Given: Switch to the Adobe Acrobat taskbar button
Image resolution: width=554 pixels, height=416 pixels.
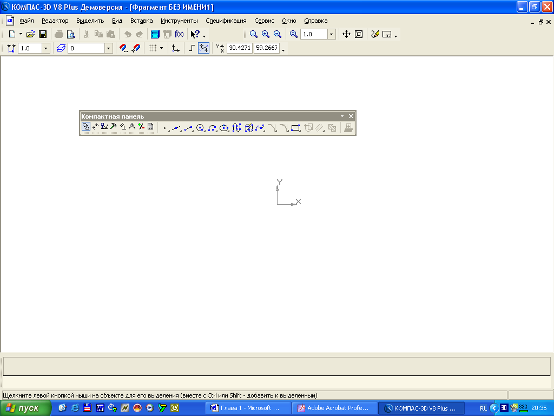Looking at the screenshot, I should (335, 408).
